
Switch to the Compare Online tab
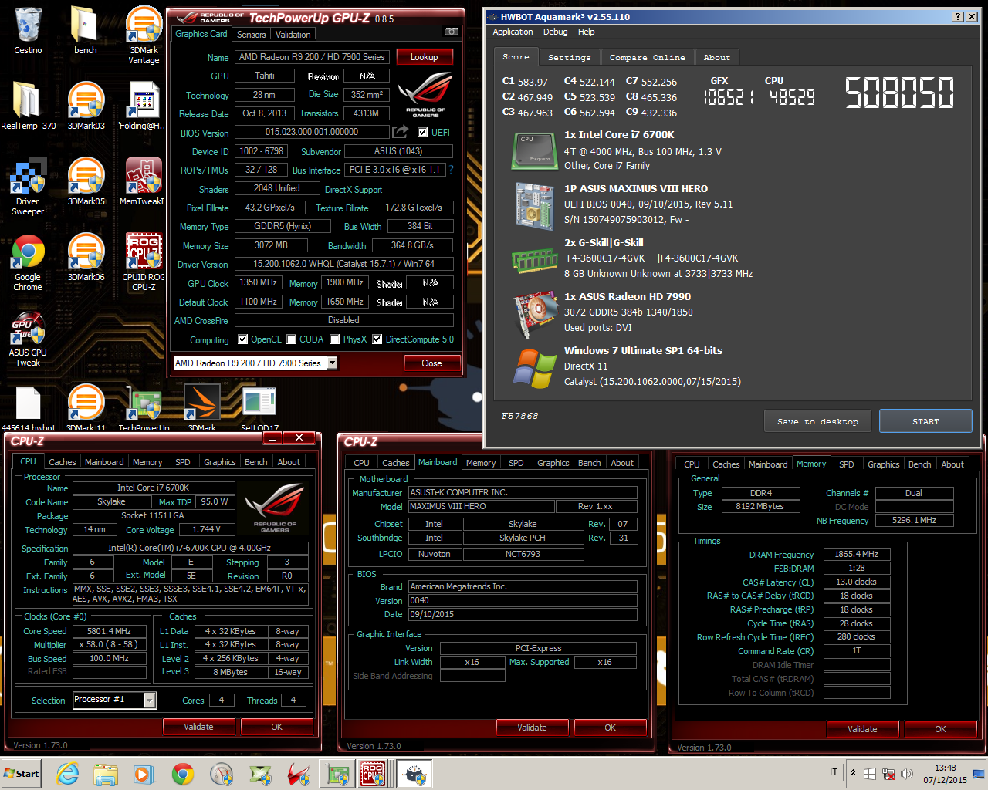pos(647,58)
